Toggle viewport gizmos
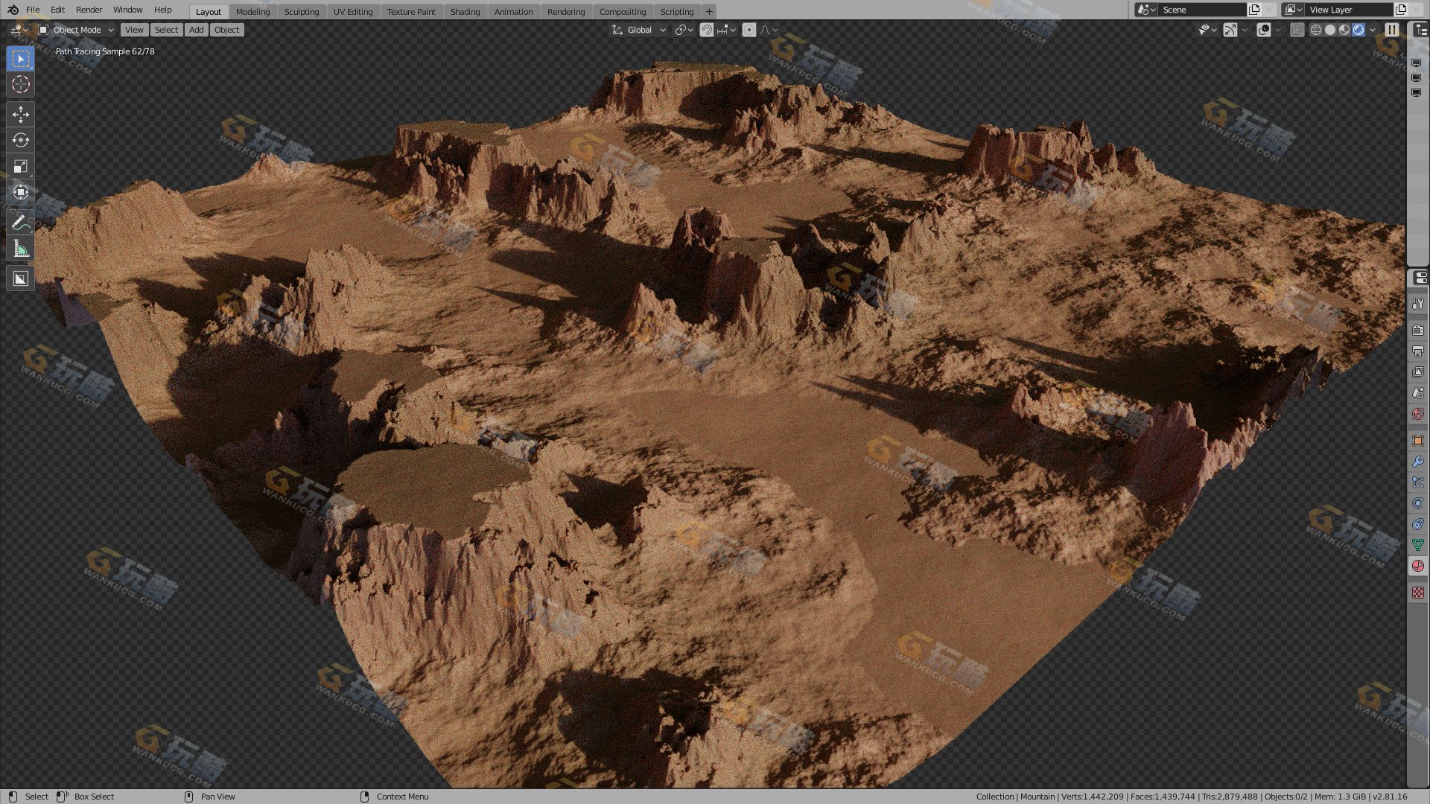 (x=1230, y=30)
